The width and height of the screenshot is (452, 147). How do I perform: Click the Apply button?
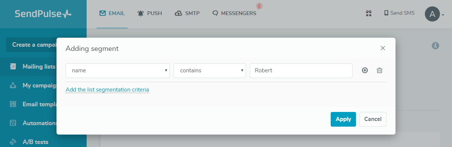tap(343, 119)
